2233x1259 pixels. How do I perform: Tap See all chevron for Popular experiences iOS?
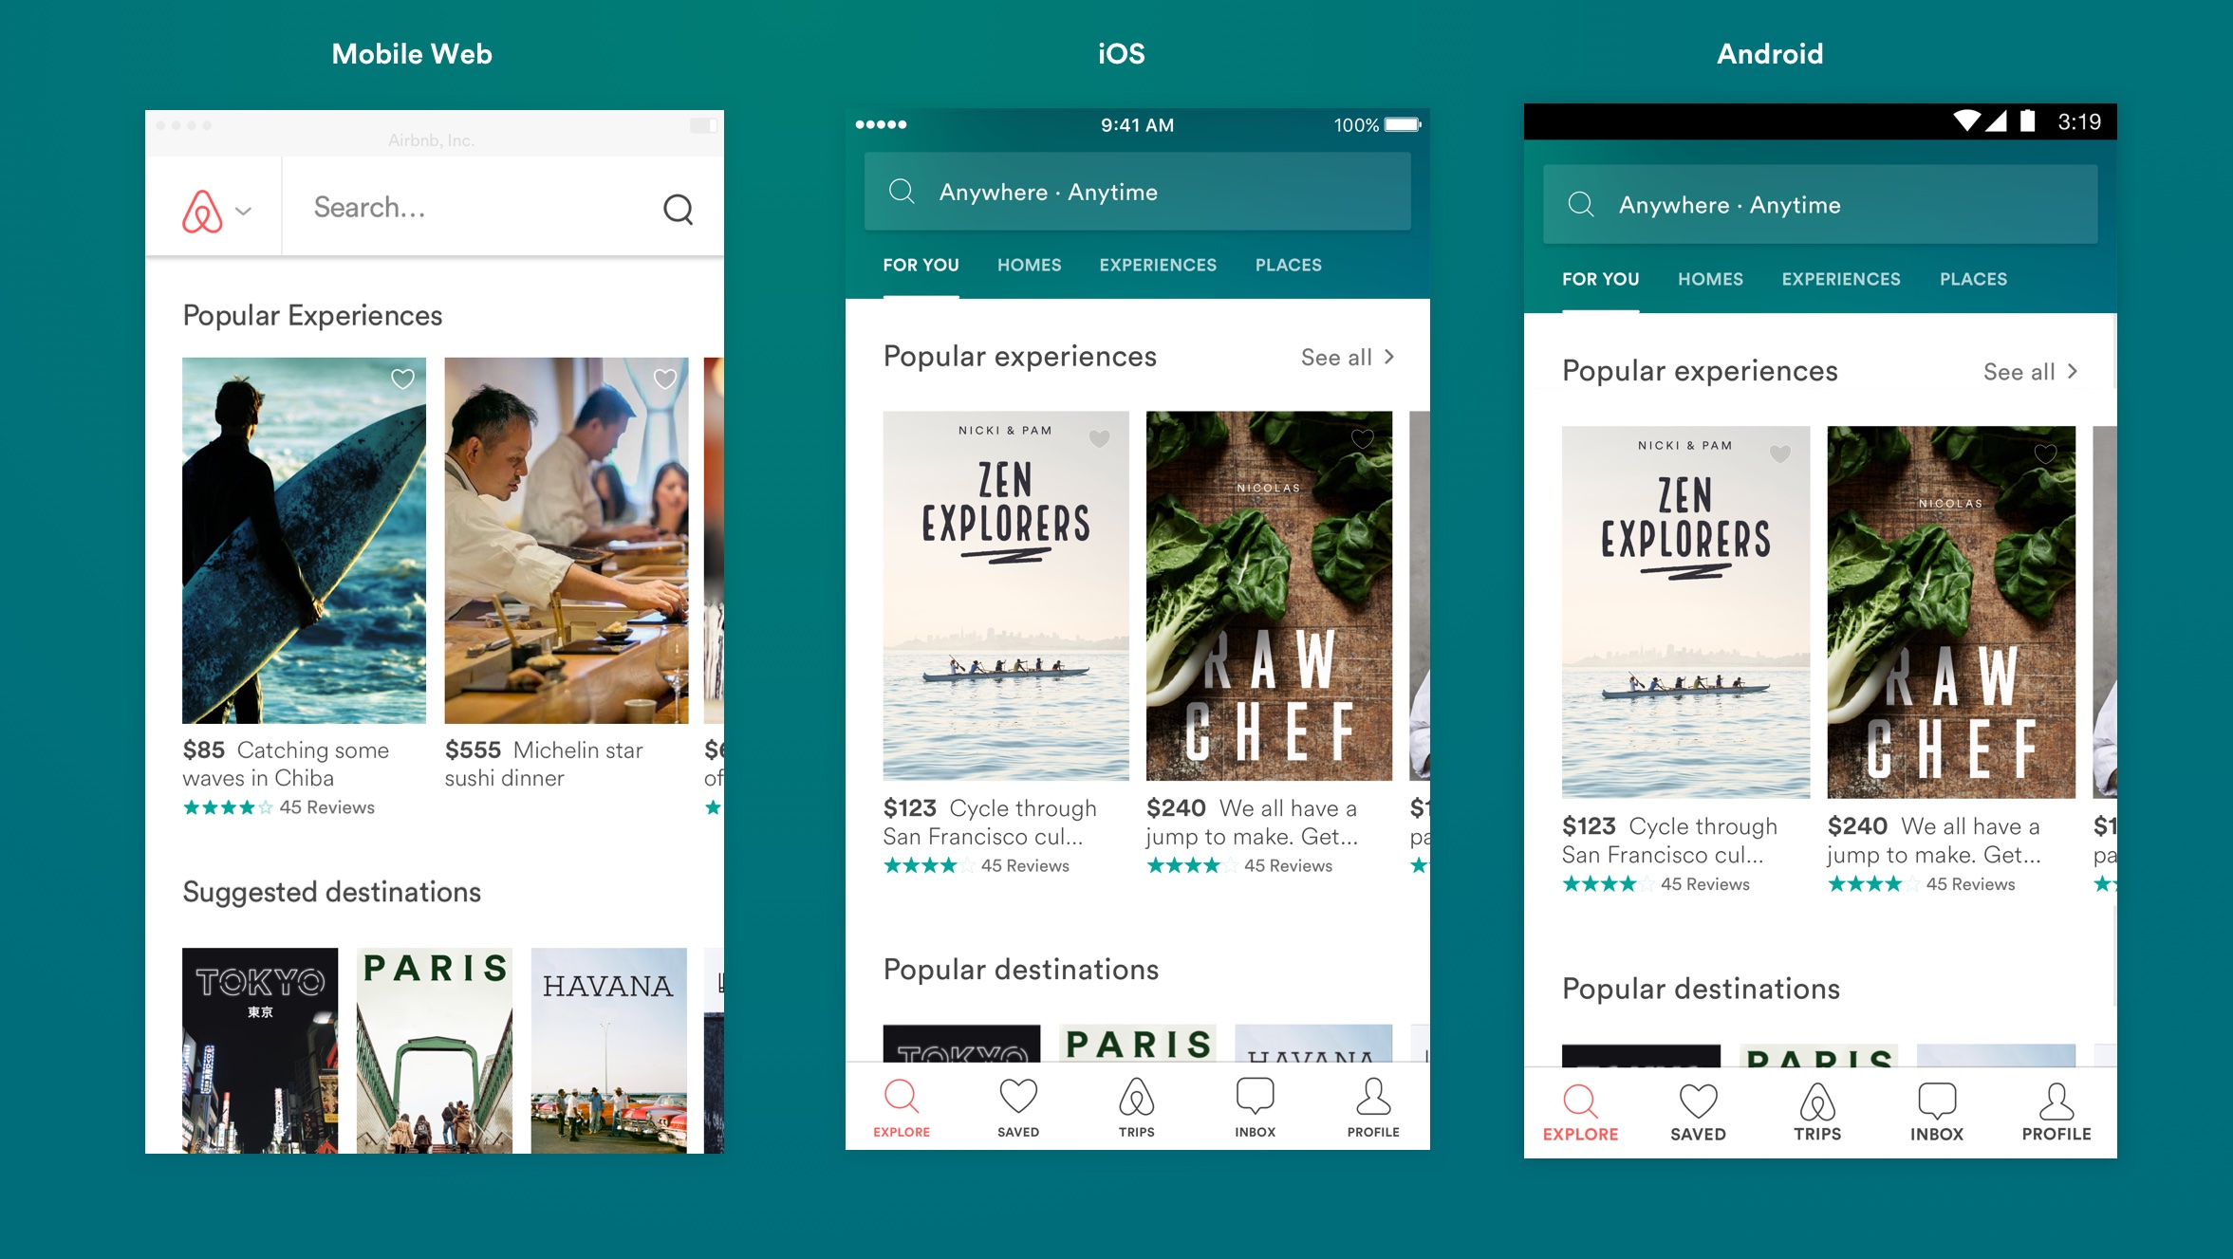pyautogui.click(x=1389, y=354)
